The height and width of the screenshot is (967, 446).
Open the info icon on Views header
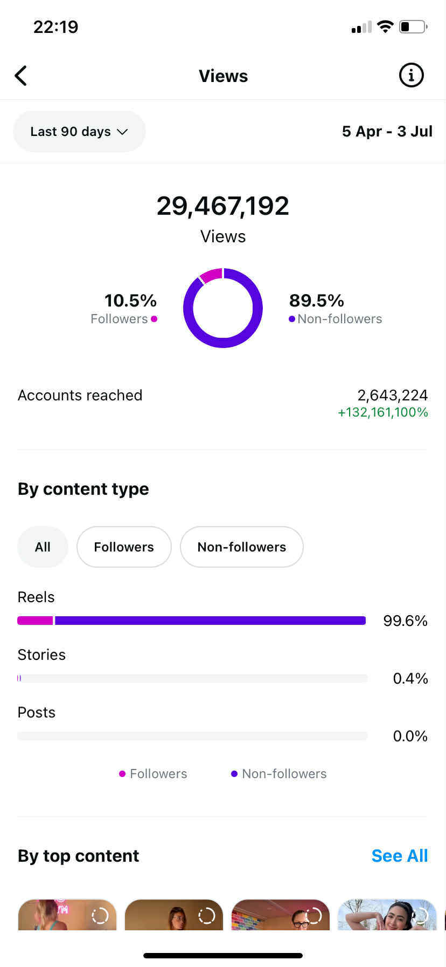coord(411,76)
